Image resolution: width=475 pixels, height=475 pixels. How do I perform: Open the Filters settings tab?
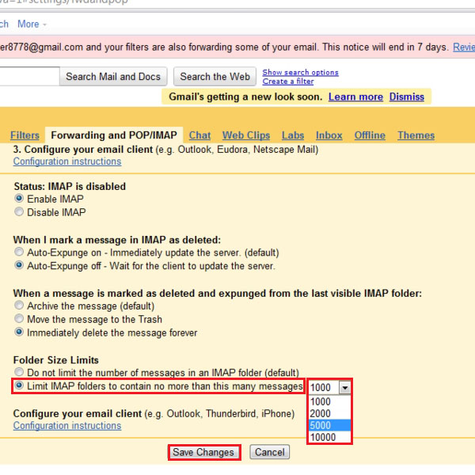[x=25, y=135]
